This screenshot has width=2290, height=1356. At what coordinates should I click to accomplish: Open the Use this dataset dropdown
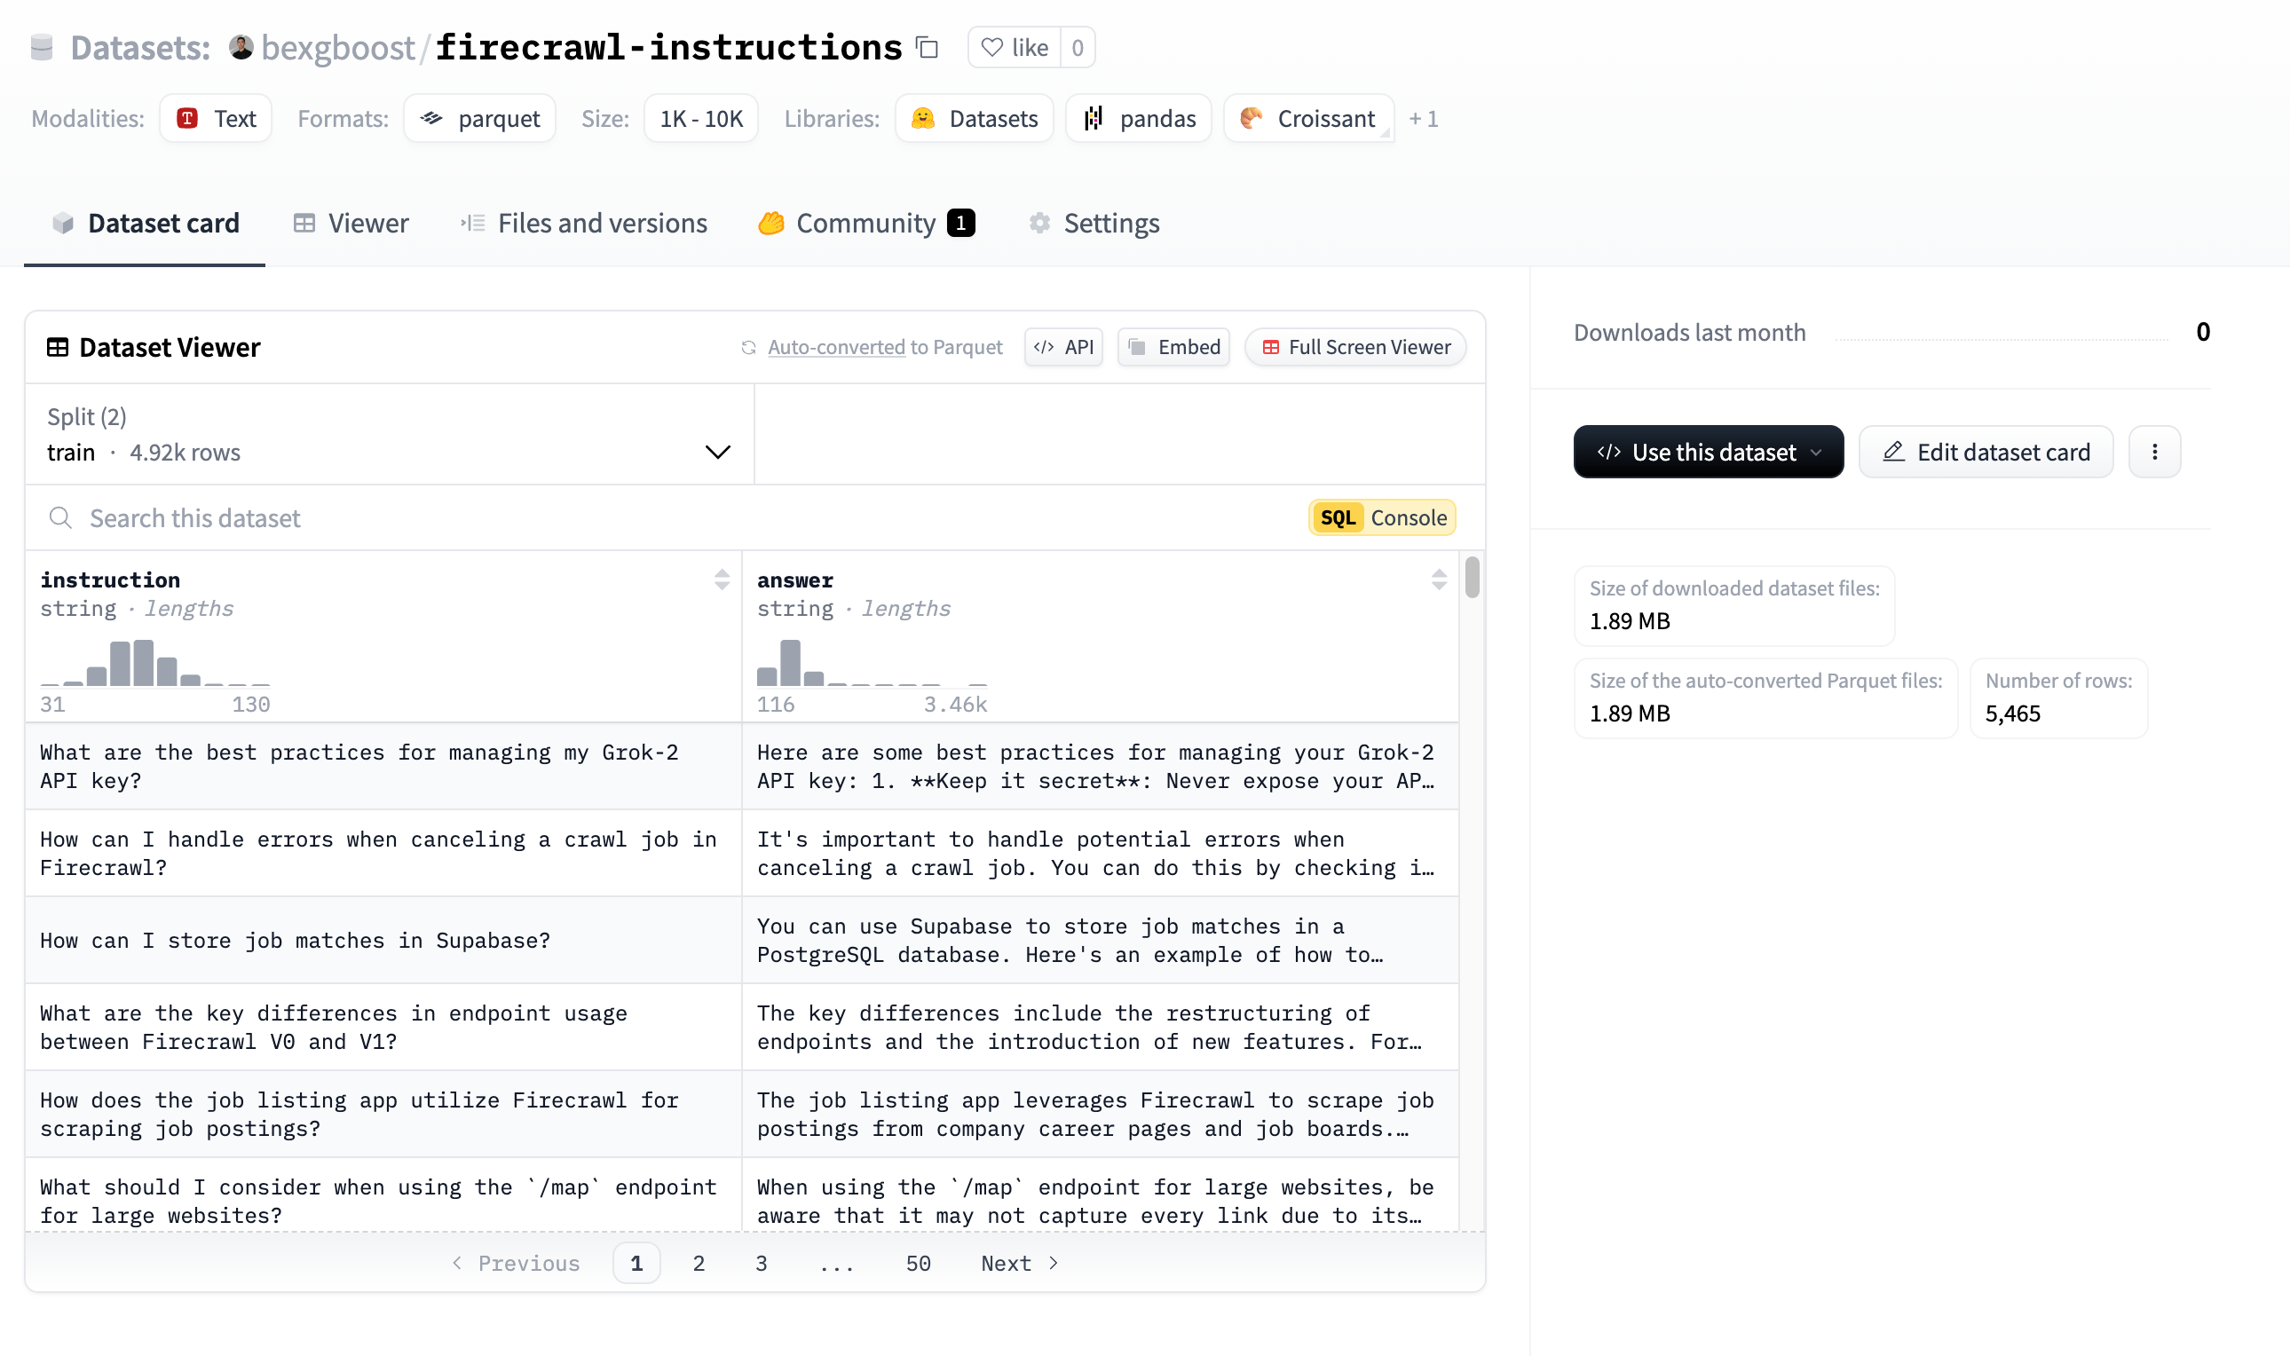pyautogui.click(x=1707, y=453)
